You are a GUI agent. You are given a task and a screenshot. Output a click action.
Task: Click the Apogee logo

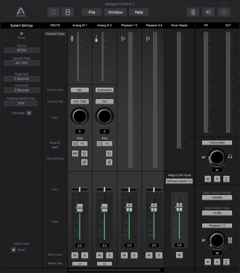[x=20, y=12]
